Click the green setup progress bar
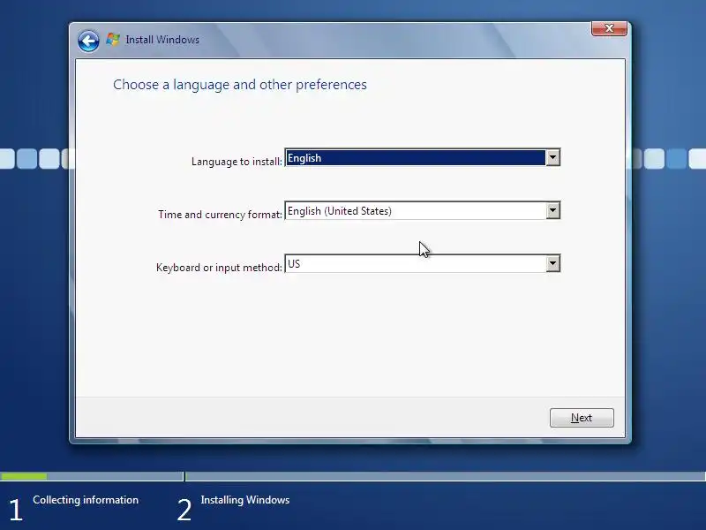Screen dimensions: 706x530 (24, 476)
